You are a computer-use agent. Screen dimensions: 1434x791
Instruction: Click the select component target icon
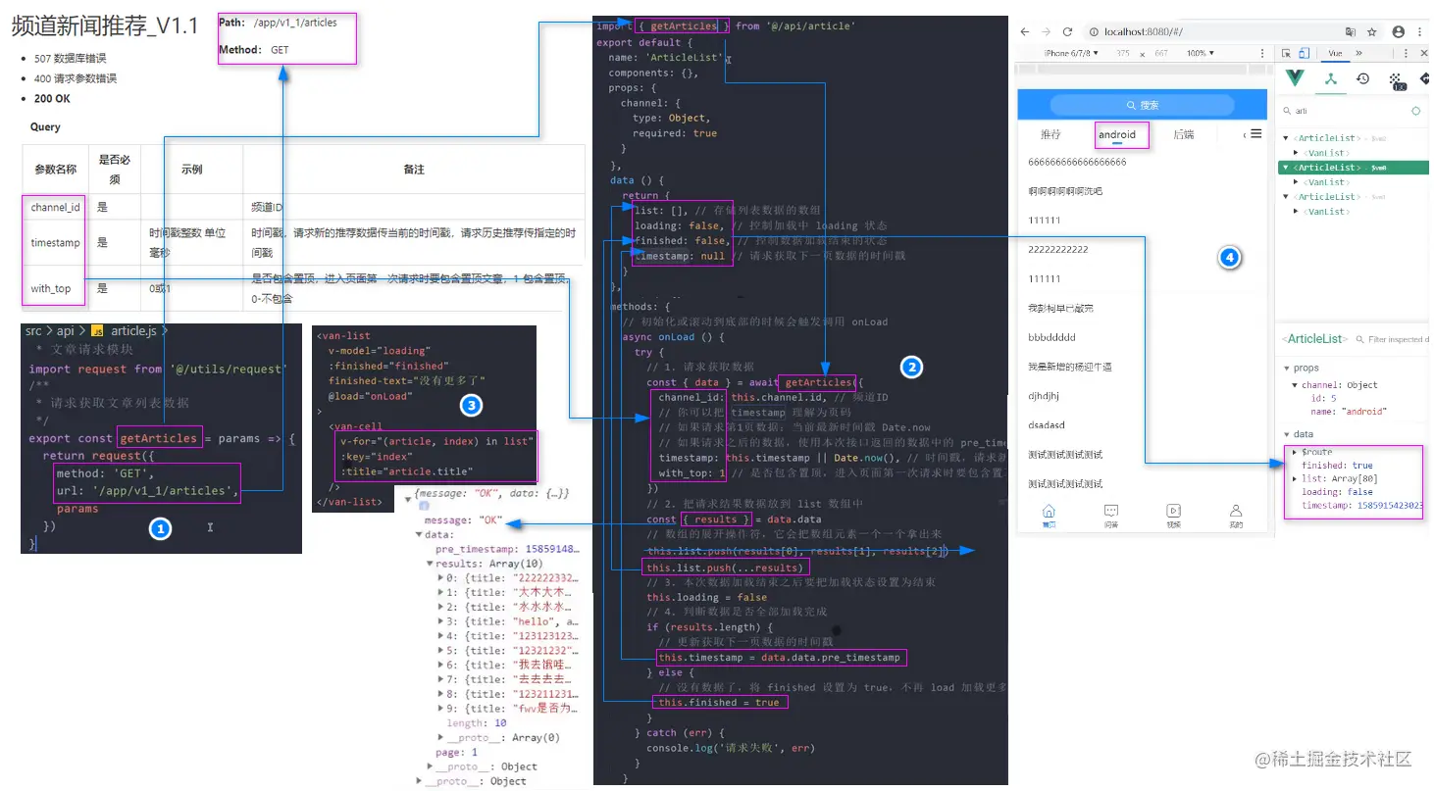(1415, 111)
